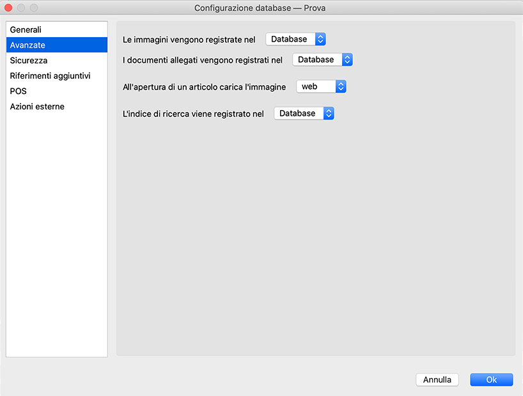Screen dimensions: 523x396
Task: Expand the search index storage dropdown
Action: (x=304, y=114)
